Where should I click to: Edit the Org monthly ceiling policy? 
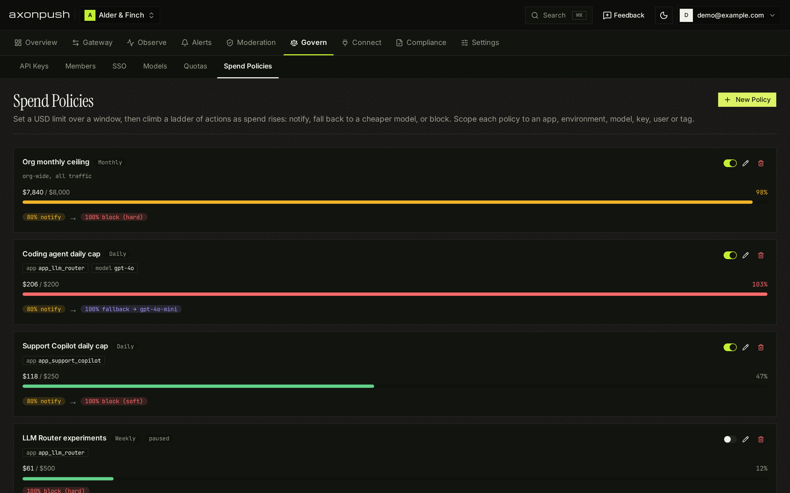745,163
